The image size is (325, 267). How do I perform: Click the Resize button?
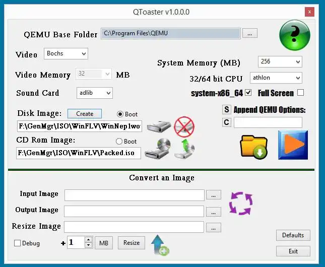pos(132,243)
